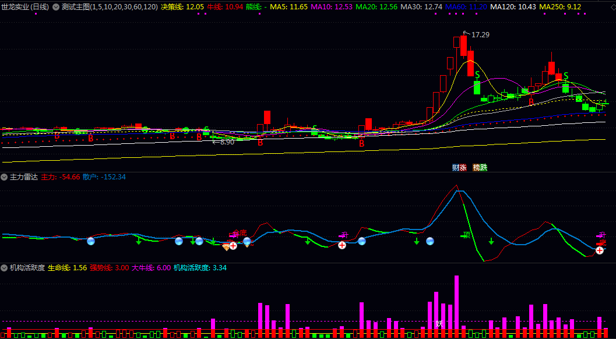Click the 金底 signal label
Screen dimensions: 616x339
[x=240, y=234]
